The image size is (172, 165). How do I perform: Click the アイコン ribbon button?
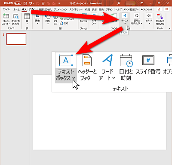(55, 20)
